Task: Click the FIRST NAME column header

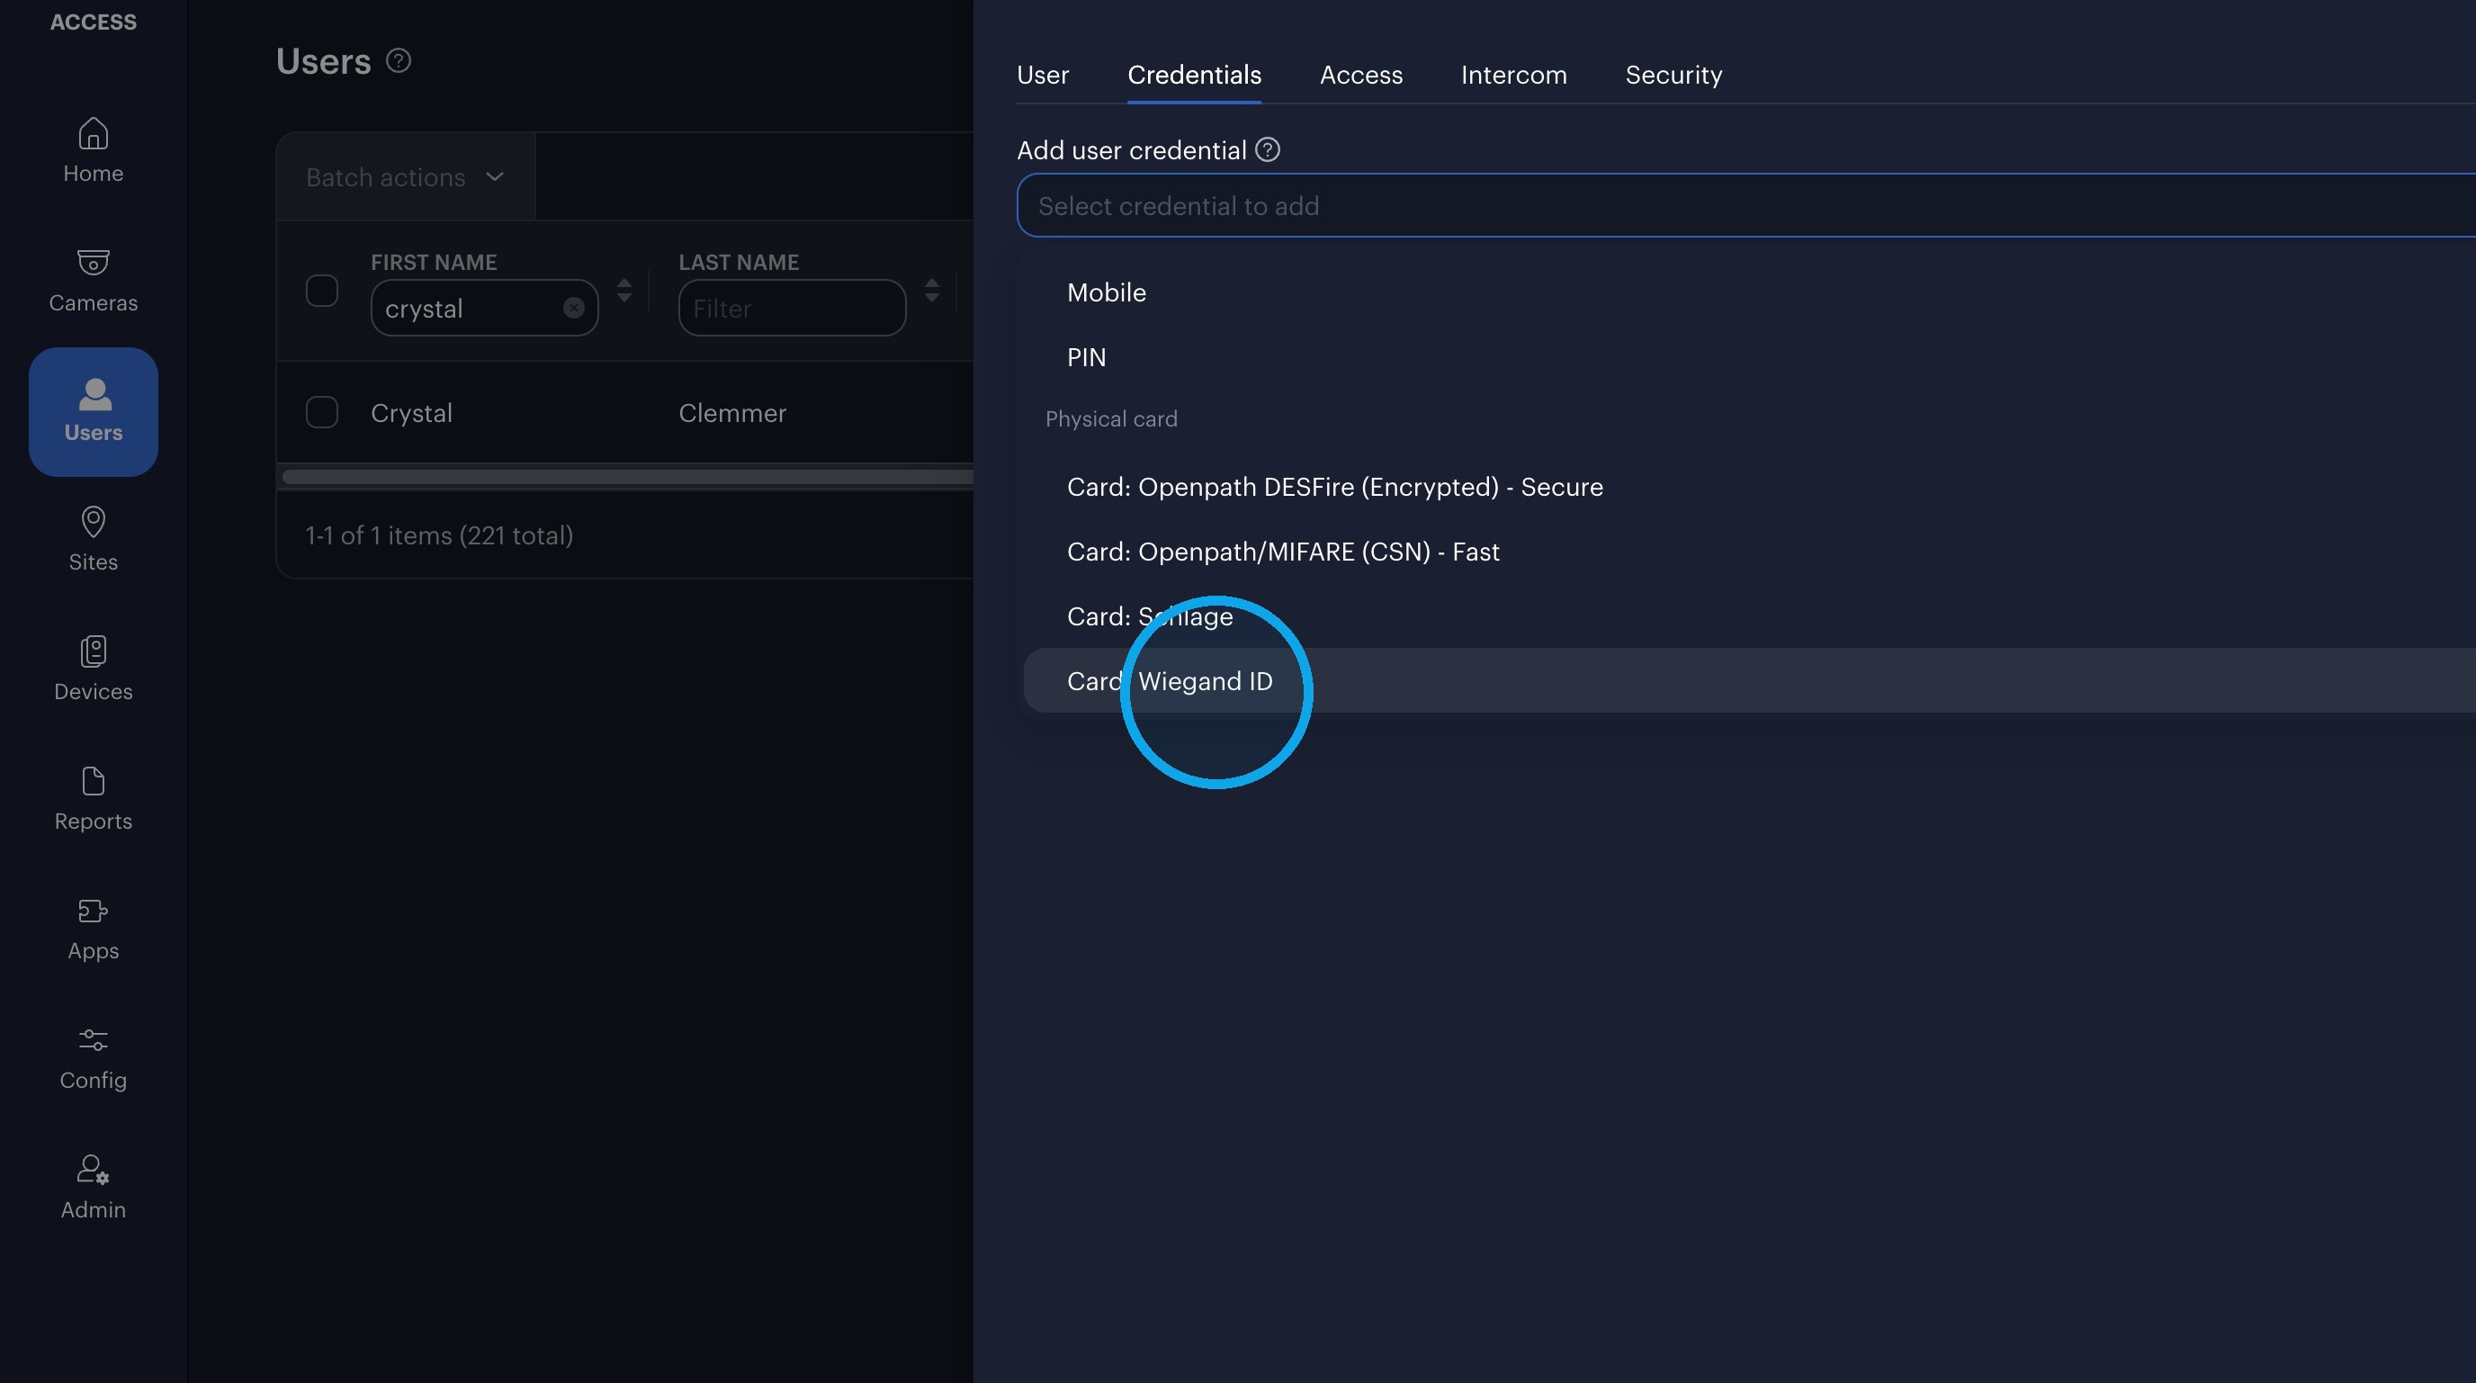Action: [434, 263]
